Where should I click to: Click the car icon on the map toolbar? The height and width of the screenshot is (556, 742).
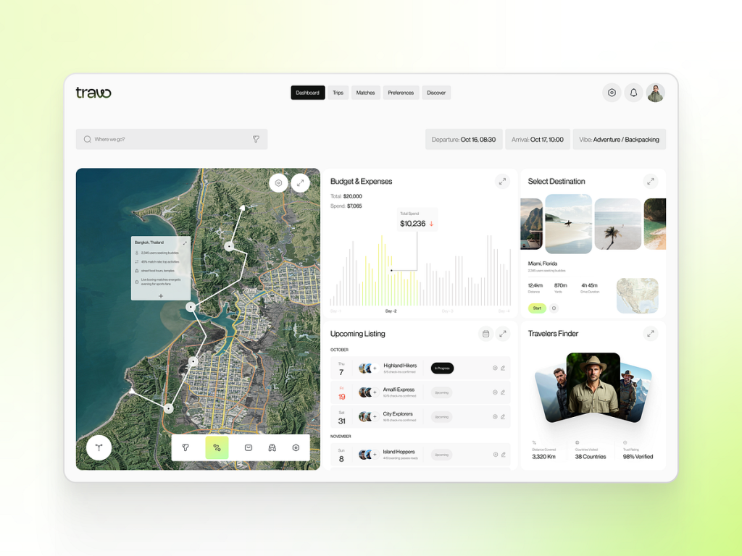pos(272,448)
